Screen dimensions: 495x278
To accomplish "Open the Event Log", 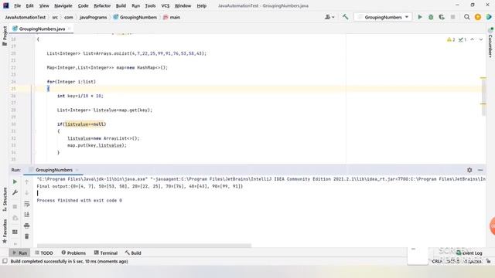I will click(x=469, y=253).
